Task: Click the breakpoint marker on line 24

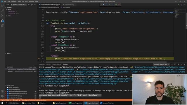Action: 39,59
